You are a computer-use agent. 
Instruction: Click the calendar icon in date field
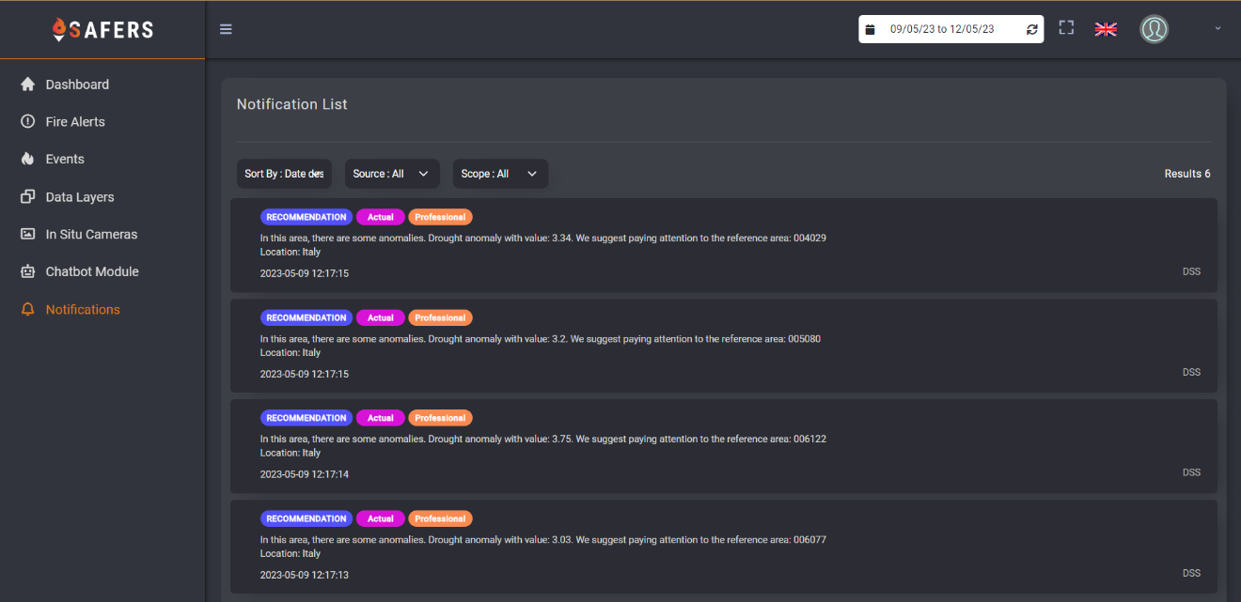871,29
